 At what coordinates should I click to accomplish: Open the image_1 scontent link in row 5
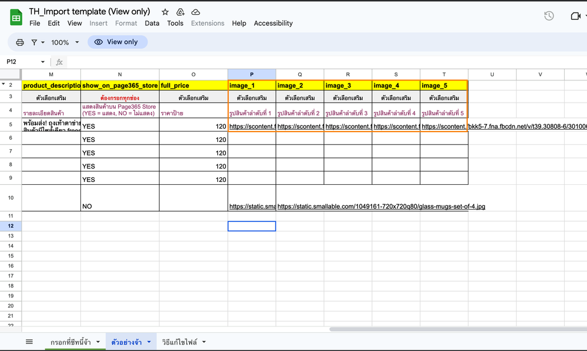[252, 126]
